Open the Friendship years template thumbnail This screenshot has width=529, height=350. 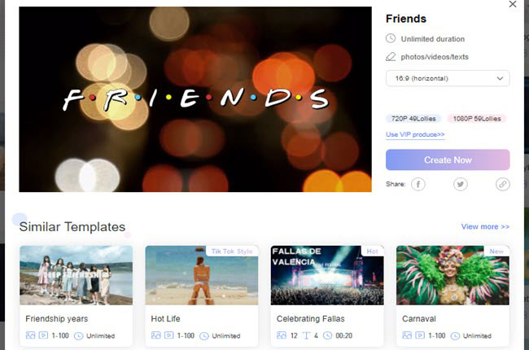tap(77, 275)
